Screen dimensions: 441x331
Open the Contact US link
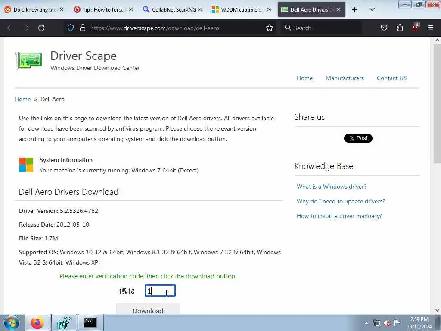pyautogui.click(x=391, y=78)
